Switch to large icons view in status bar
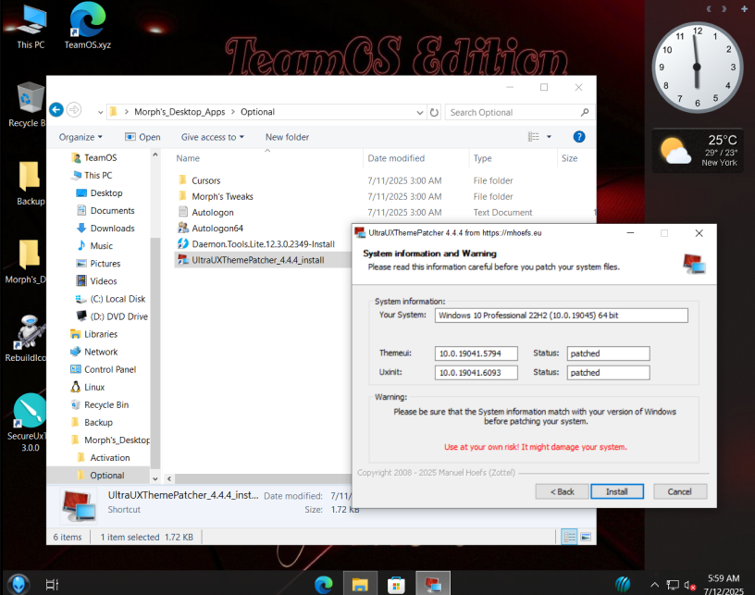The width and height of the screenshot is (755, 595). tap(586, 537)
